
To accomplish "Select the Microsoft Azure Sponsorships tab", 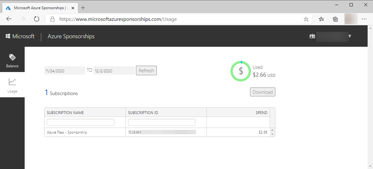I will 40,8.
